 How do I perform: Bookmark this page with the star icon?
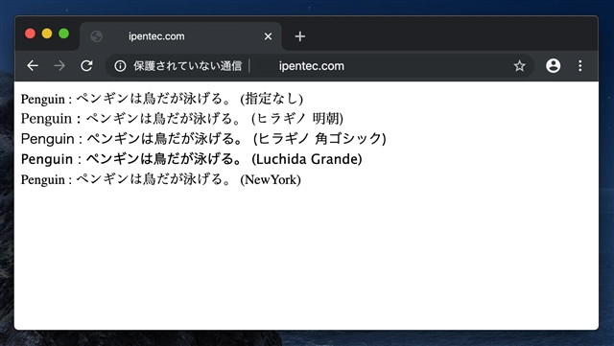519,66
